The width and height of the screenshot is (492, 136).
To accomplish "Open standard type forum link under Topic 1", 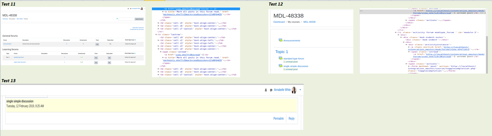I will pos(294,59).
